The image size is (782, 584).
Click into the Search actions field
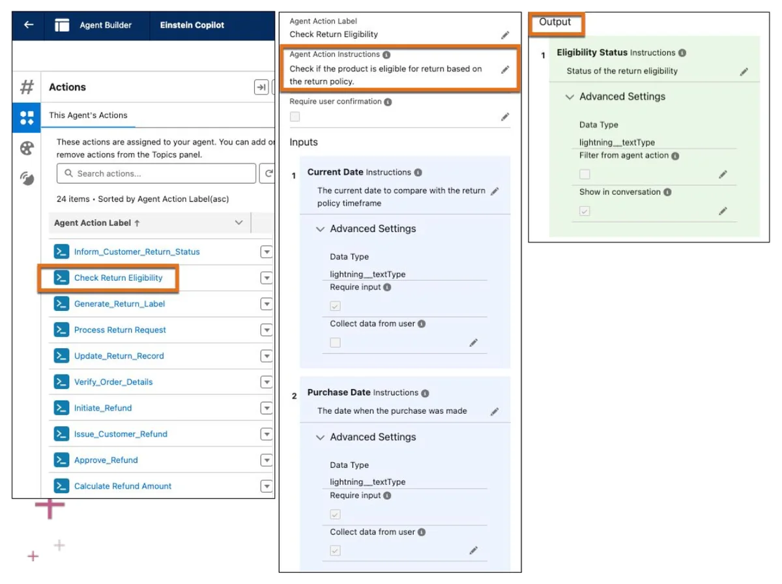tap(156, 173)
